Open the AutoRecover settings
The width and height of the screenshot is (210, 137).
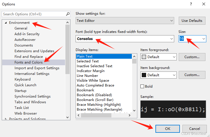[x=25, y=39]
